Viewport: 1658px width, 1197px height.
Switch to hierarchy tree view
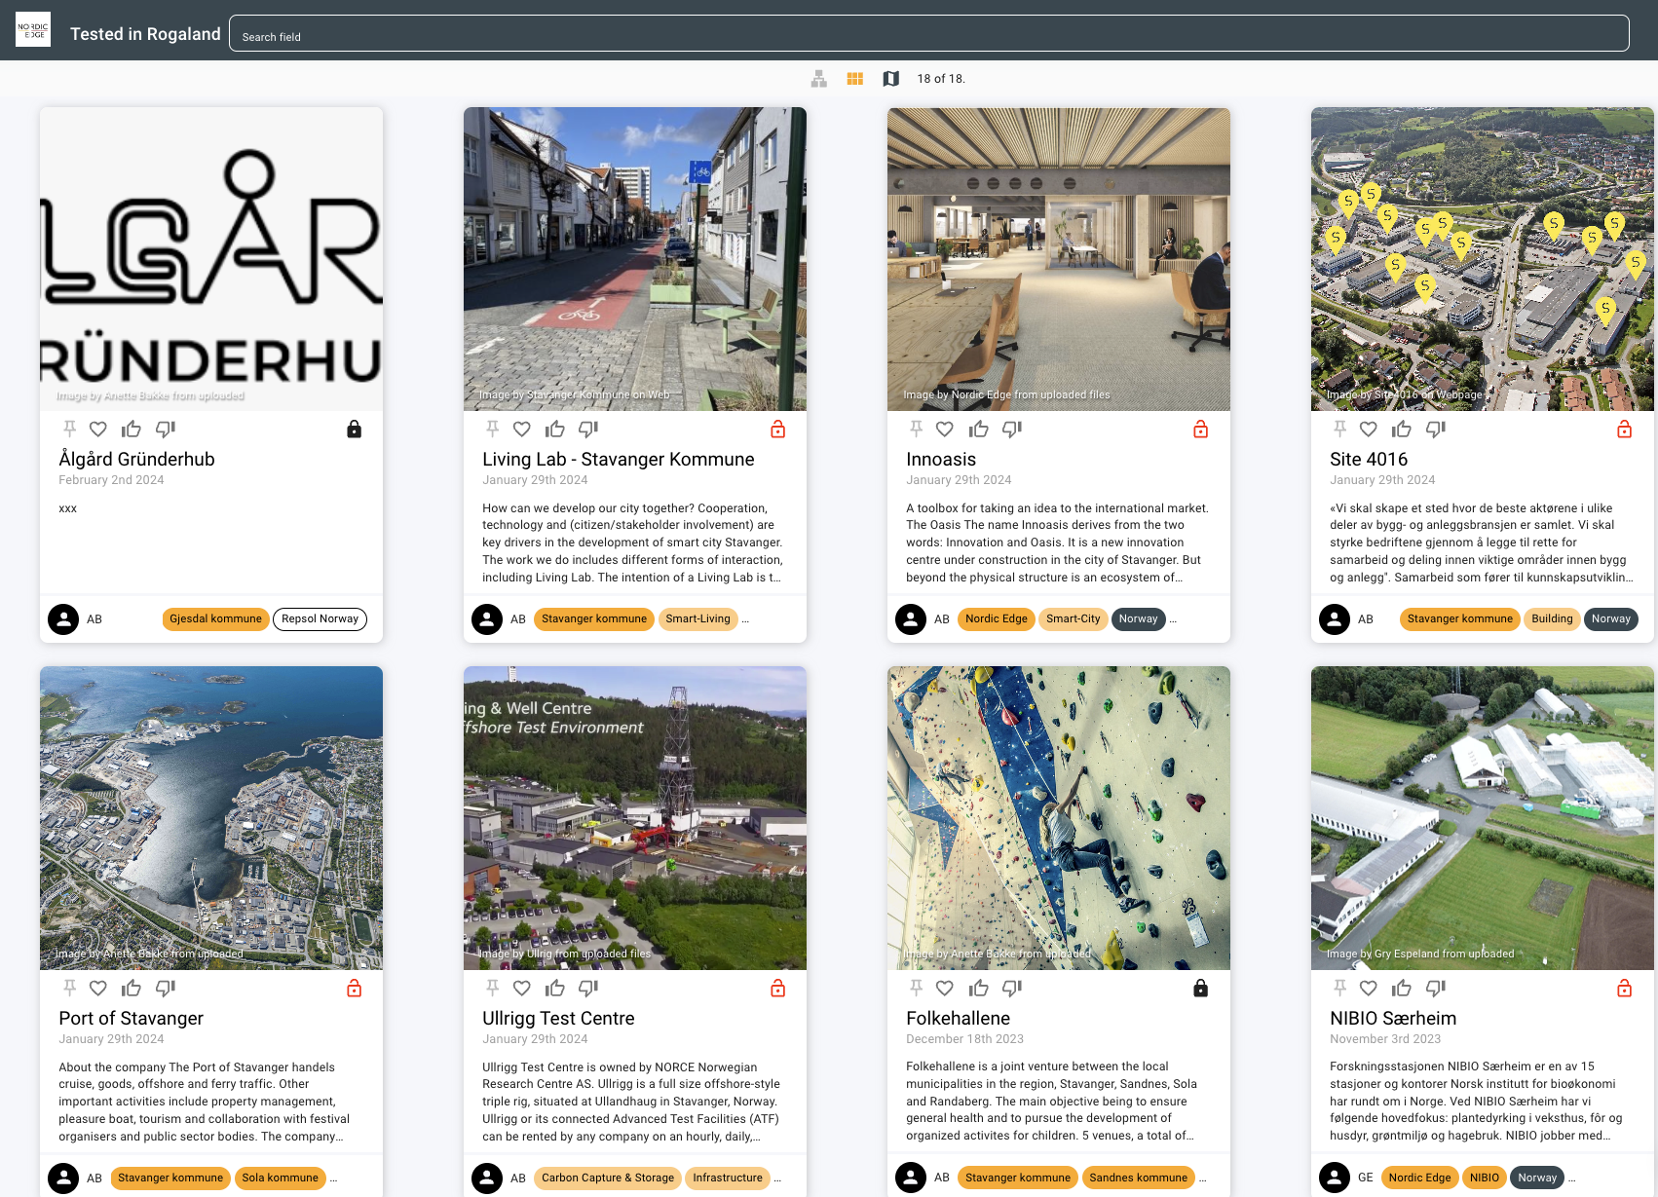coord(819,79)
